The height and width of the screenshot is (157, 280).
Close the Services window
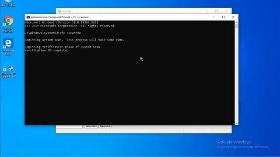click(227, 11)
